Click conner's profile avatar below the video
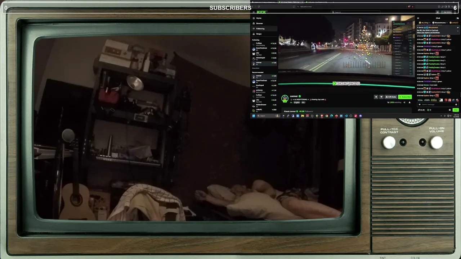 (x=285, y=98)
